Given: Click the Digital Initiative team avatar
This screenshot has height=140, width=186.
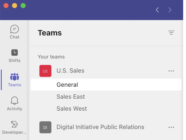Looking at the screenshot, I should click(x=45, y=127).
